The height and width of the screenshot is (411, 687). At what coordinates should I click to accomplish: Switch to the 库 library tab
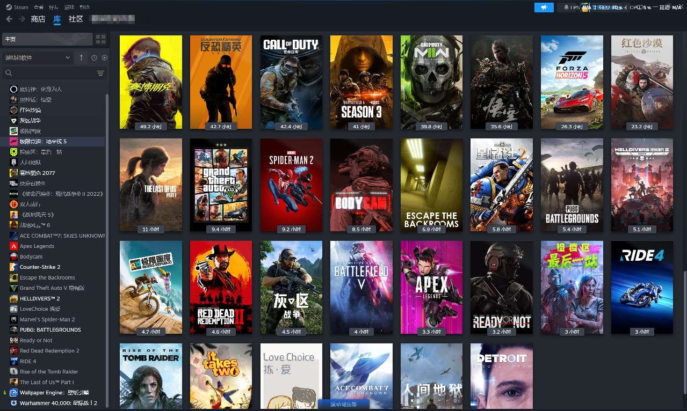(x=57, y=19)
